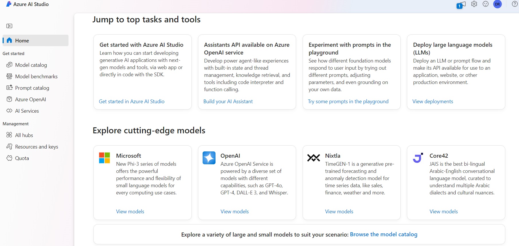Select Home in the sidebar
This screenshot has width=519, height=246.
point(22,41)
